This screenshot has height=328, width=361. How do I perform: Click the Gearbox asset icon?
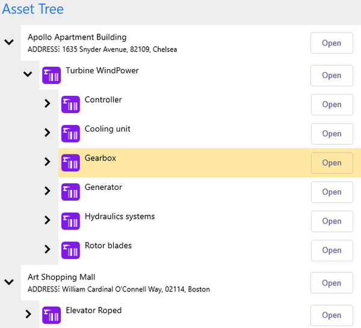pyautogui.click(x=71, y=163)
